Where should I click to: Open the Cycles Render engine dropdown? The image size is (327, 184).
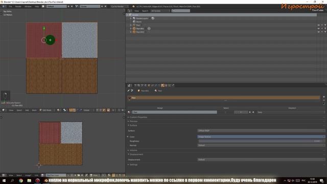pyautogui.click(x=119, y=7)
